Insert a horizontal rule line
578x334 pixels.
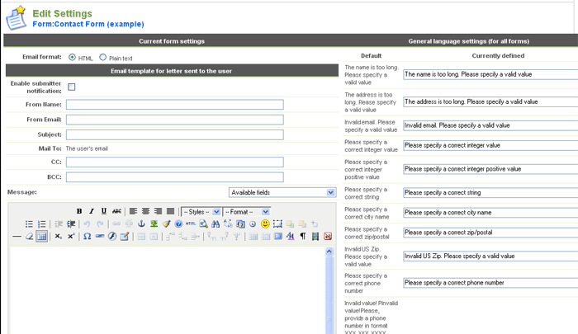[x=17, y=237]
